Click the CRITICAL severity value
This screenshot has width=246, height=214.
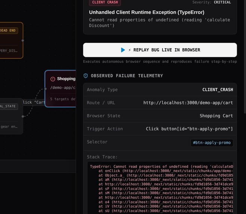(x=222, y=2)
